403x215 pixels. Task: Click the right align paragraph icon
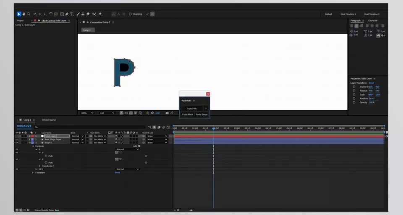coord(361,26)
